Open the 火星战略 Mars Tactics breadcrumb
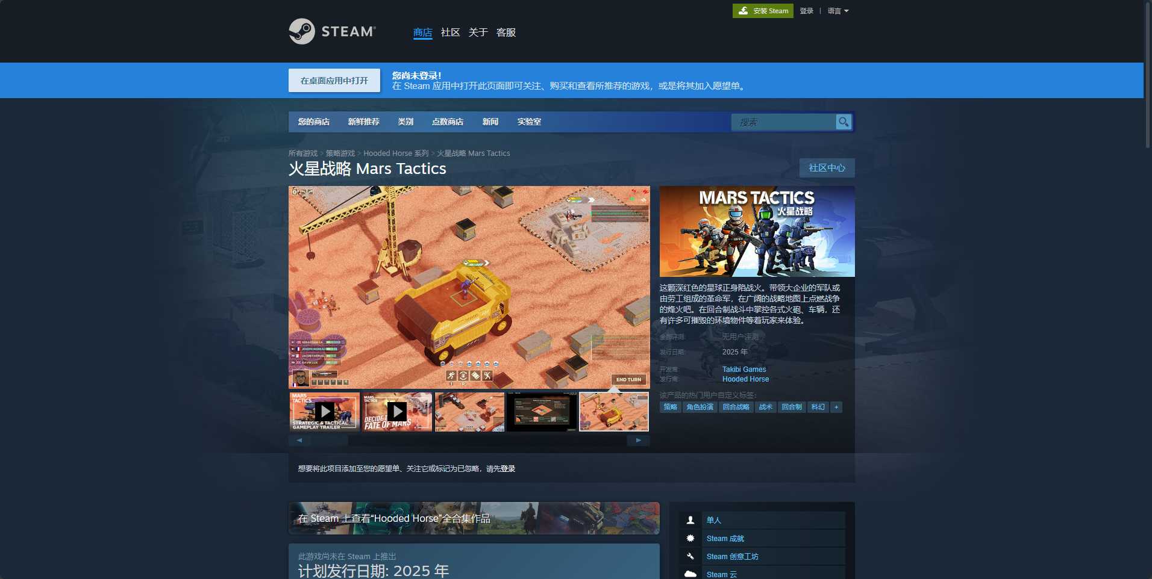 click(474, 153)
